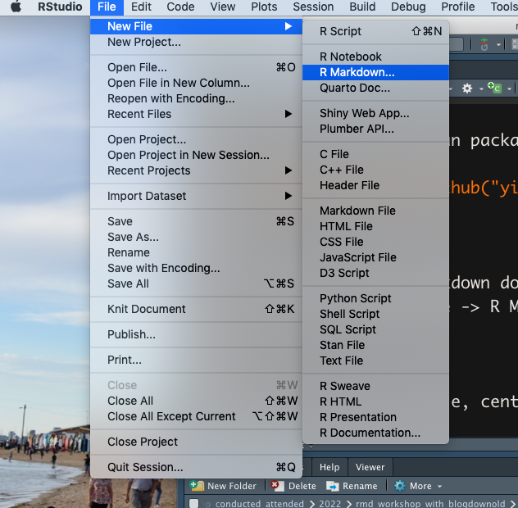Select Publish... entry
This screenshot has height=508, width=518.
[196, 334]
